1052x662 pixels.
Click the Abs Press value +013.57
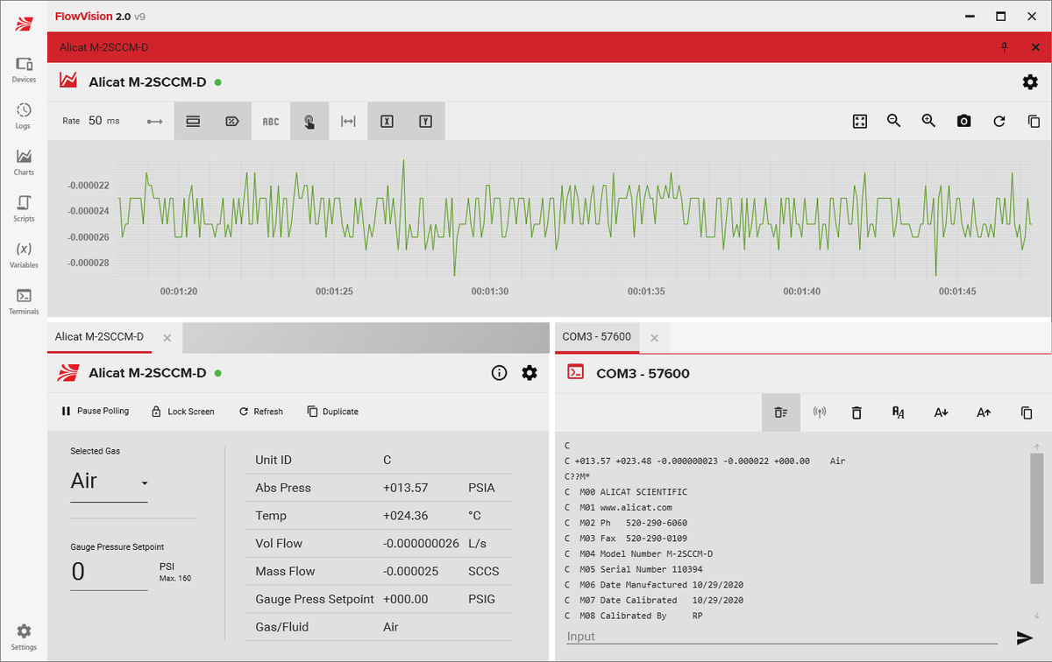[x=406, y=488]
